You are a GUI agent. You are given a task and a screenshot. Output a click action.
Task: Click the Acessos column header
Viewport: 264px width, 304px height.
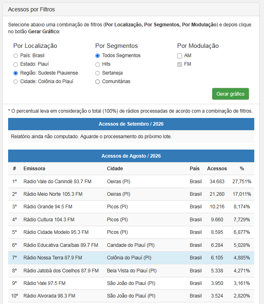[x=217, y=169]
